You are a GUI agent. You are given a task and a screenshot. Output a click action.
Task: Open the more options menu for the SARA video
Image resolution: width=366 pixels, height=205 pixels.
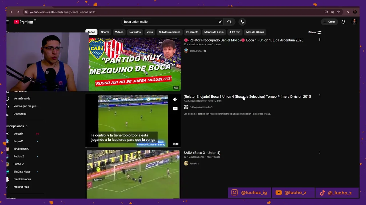(x=320, y=152)
